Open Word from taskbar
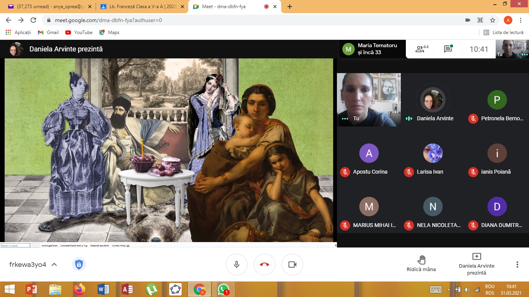529x297 pixels. click(103, 289)
